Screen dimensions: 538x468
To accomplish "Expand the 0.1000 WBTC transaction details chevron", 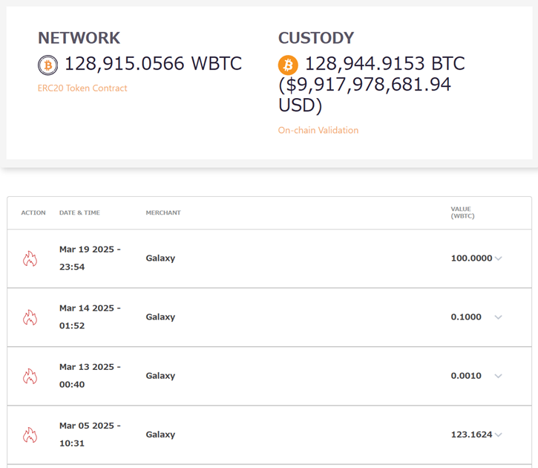I will pos(498,317).
